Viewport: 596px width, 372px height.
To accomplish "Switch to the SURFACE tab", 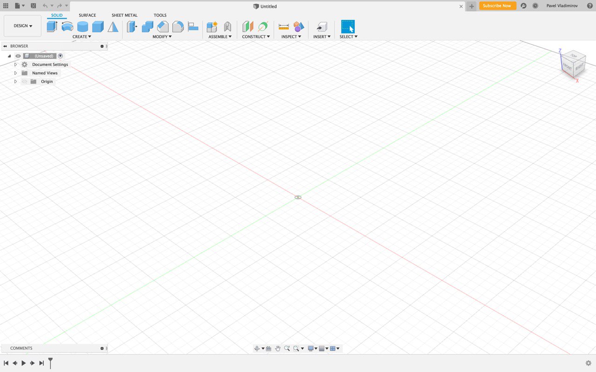I will tap(87, 15).
